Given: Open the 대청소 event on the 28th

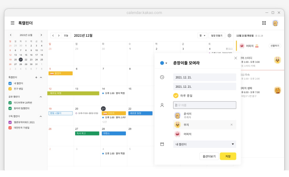Looking at the screenshot, I should pos(114,133).
